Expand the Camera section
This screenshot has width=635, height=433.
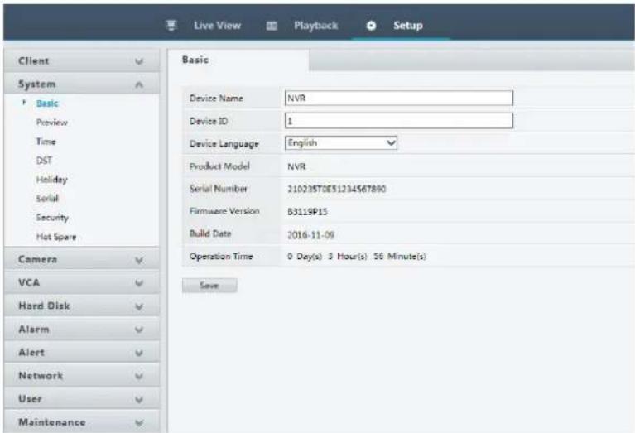[81, 260]
